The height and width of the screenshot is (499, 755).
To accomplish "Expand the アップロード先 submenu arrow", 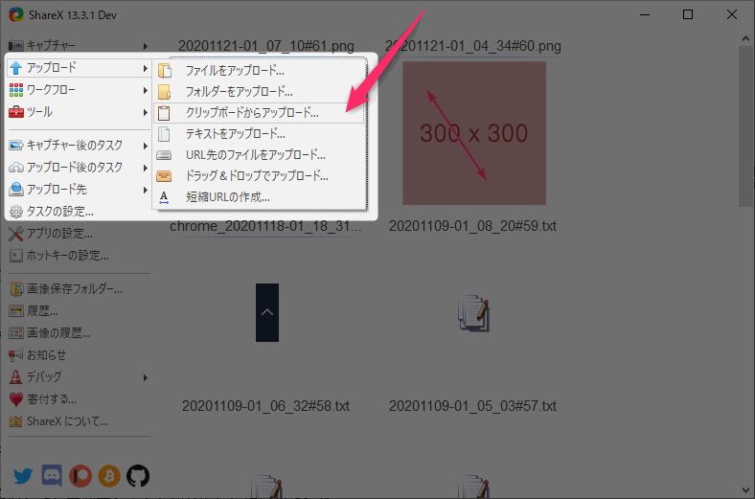I will [145, 190].
